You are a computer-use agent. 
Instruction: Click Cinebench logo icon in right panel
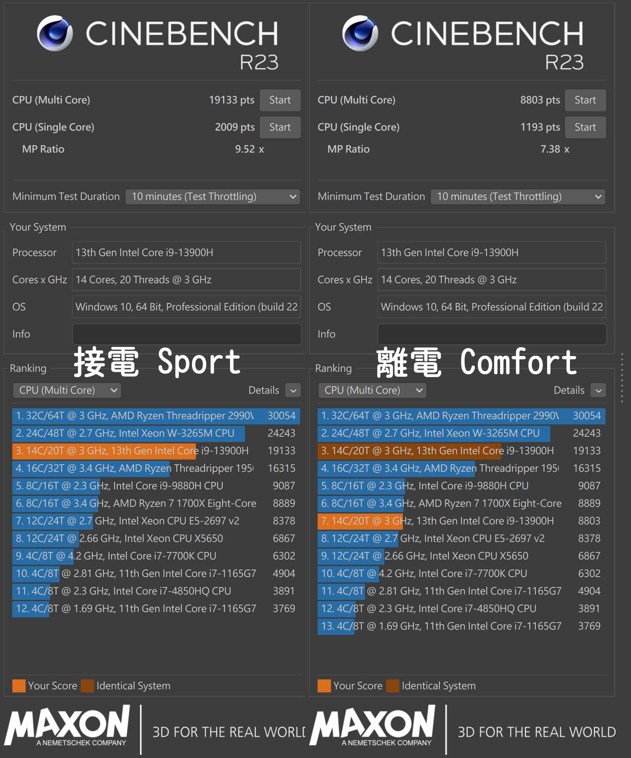point(360,33)
